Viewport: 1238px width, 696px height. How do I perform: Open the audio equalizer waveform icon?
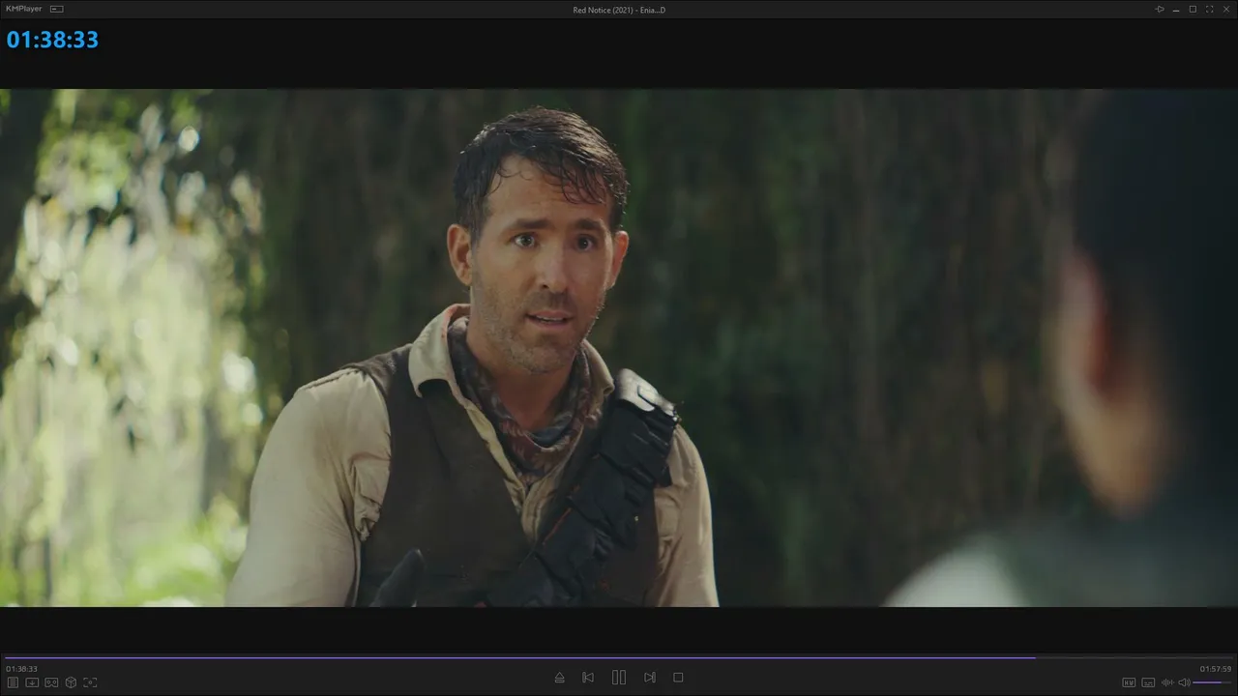click(x=1167, y=682)
